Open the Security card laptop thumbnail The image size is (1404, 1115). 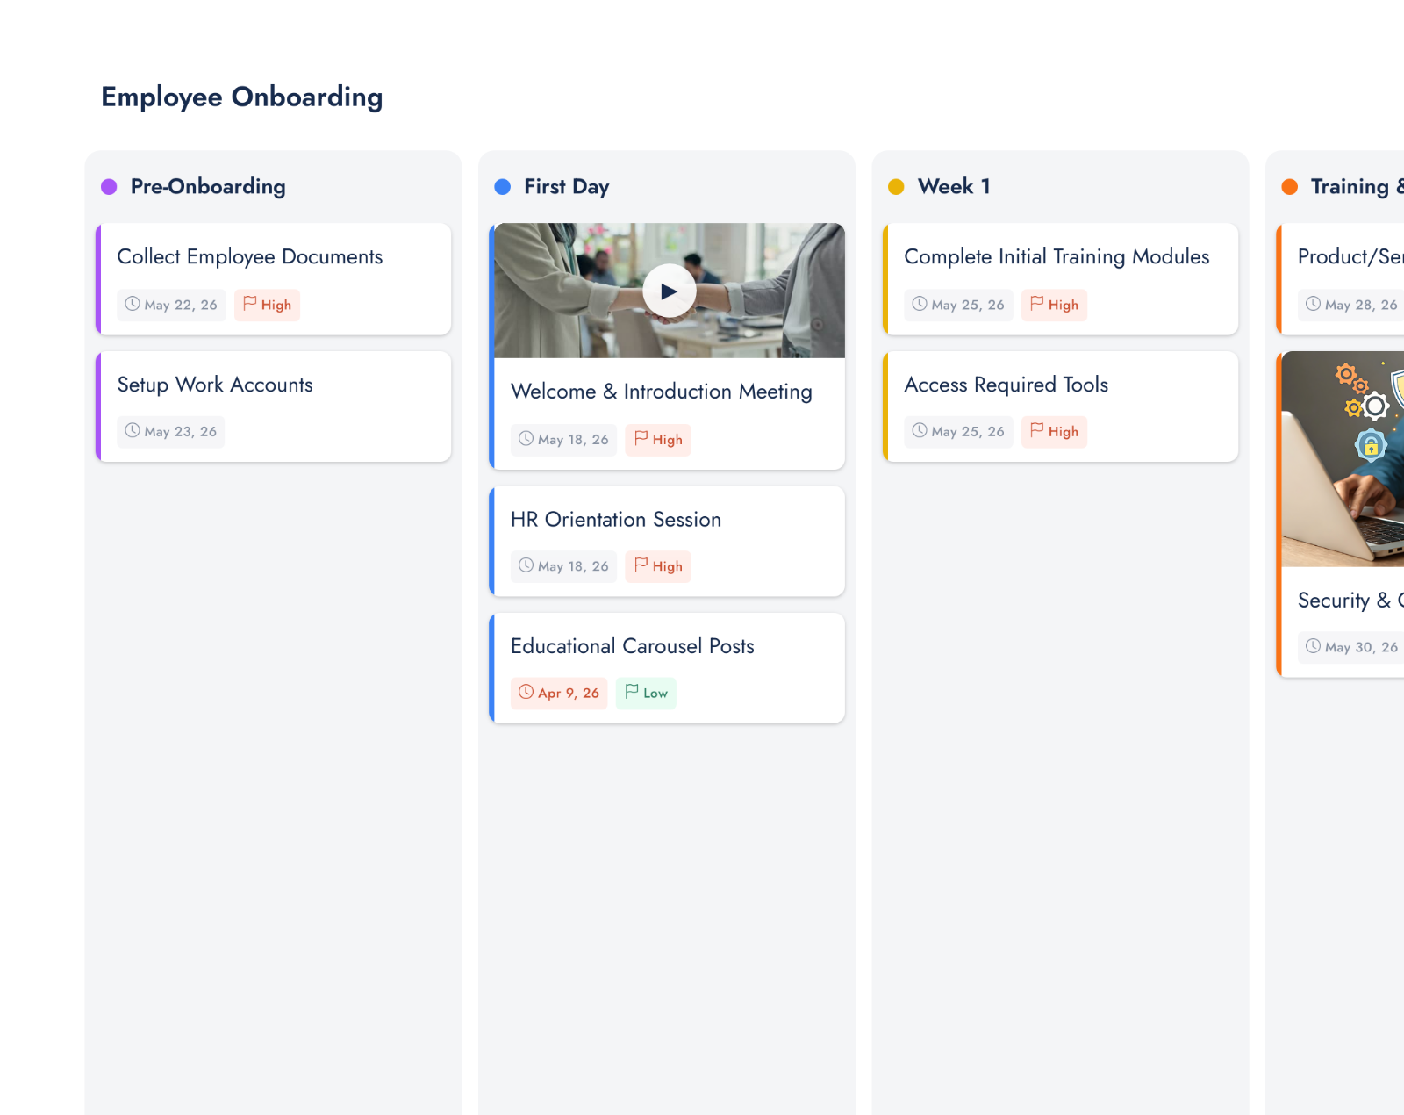[1343, 459]
